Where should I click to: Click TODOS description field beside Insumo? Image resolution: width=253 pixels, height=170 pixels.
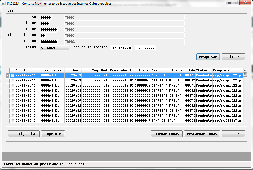click(124, 42)
